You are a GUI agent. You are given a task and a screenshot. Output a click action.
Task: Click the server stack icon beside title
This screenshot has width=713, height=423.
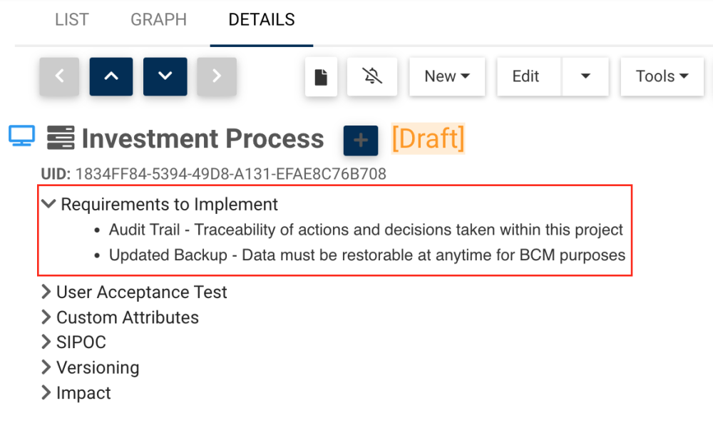click(61, 138)
